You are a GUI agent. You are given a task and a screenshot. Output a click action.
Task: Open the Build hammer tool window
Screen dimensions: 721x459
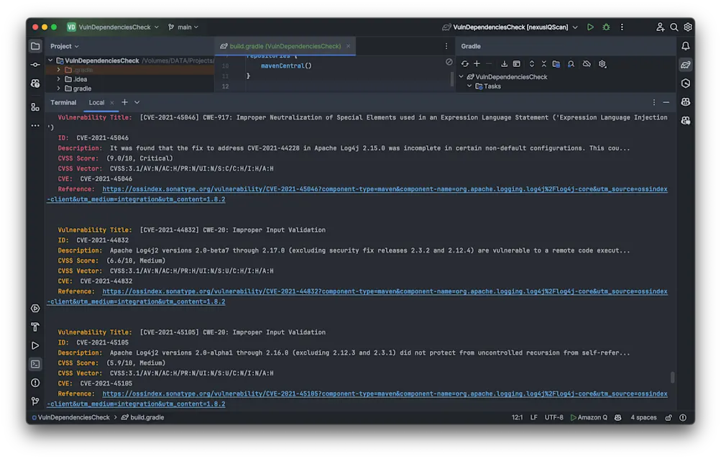[x=35, y=327]
